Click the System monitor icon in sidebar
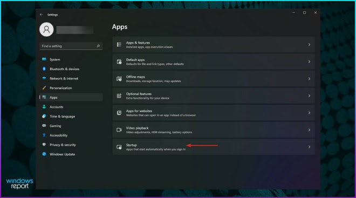Image resolution: width=356 pixels, height=198 pixels. point(44,59)
